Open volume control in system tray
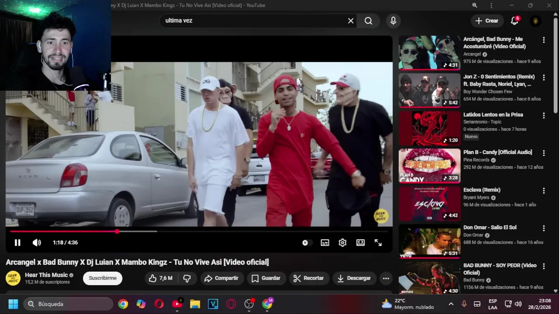Image resolution: width=559 pixels, height=314 pixels. (518, 304)
